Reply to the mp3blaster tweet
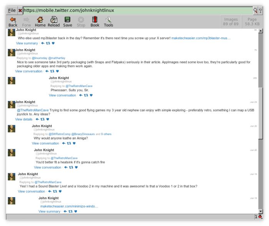Screen dimensions: 269x226 pos(43,43)
